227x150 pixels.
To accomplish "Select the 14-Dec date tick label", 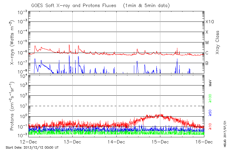I will (116, 142).
